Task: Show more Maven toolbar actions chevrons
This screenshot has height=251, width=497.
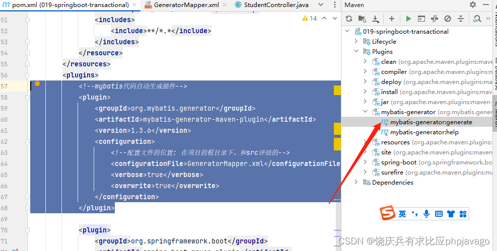Action: 488,19
